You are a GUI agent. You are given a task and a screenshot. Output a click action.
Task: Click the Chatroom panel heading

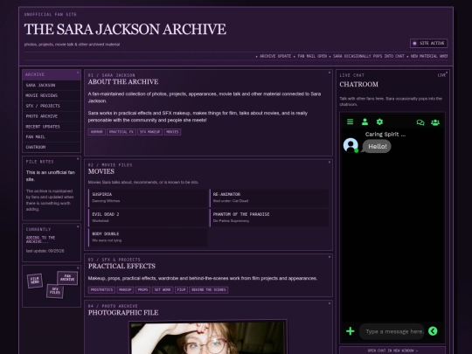click(x=359, y=84)
